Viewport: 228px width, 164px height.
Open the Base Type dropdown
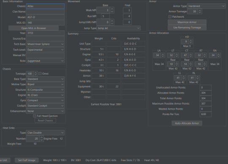[x=45, y=79]
